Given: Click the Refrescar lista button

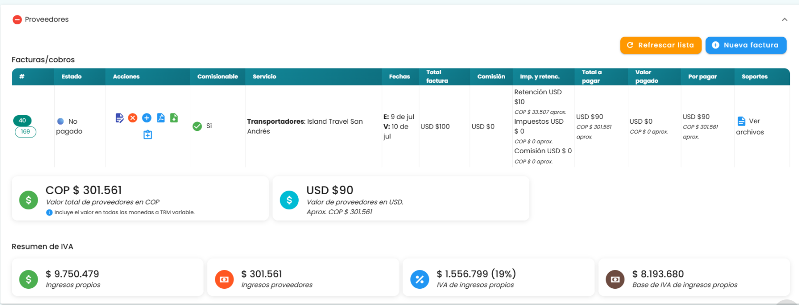Looking at the screenshot, I should pos(661,45).
